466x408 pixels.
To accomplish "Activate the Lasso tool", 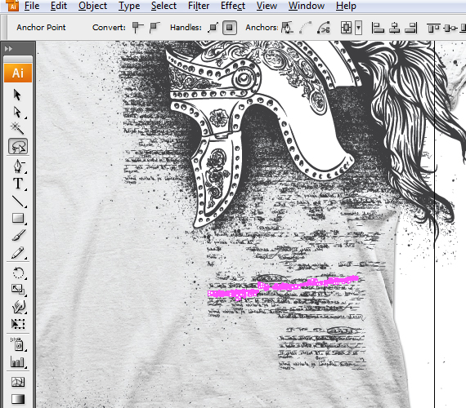I will (18, 146).
